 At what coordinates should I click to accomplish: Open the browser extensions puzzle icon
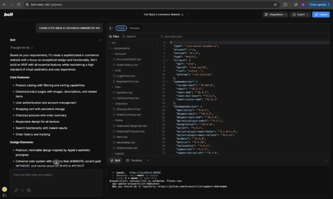click(x=285, y=4)
